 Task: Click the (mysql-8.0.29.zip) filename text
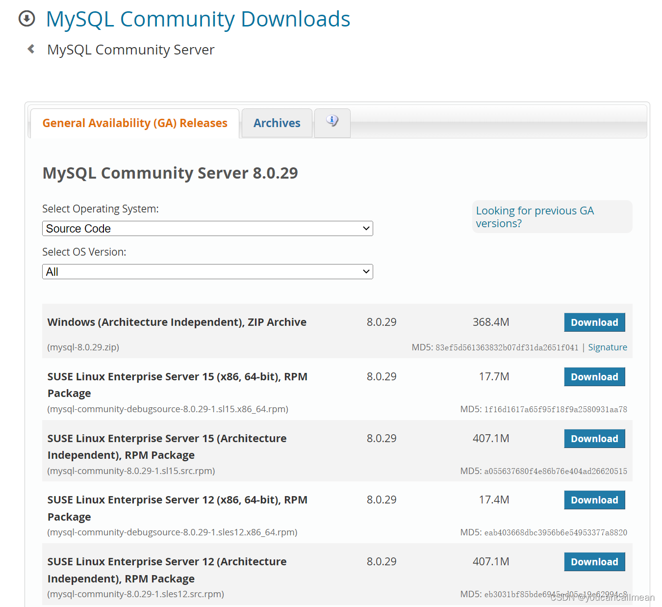tap(83, 347)
